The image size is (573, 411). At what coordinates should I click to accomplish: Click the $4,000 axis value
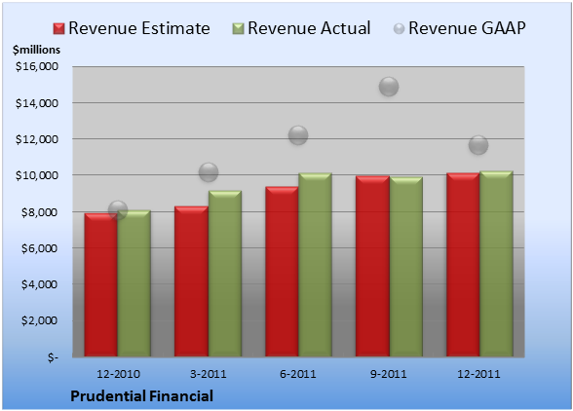click(39, 284)
